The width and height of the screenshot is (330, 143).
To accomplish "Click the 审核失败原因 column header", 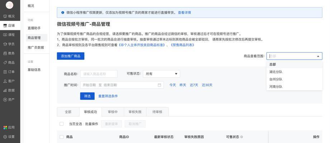I will coord(194,137).
